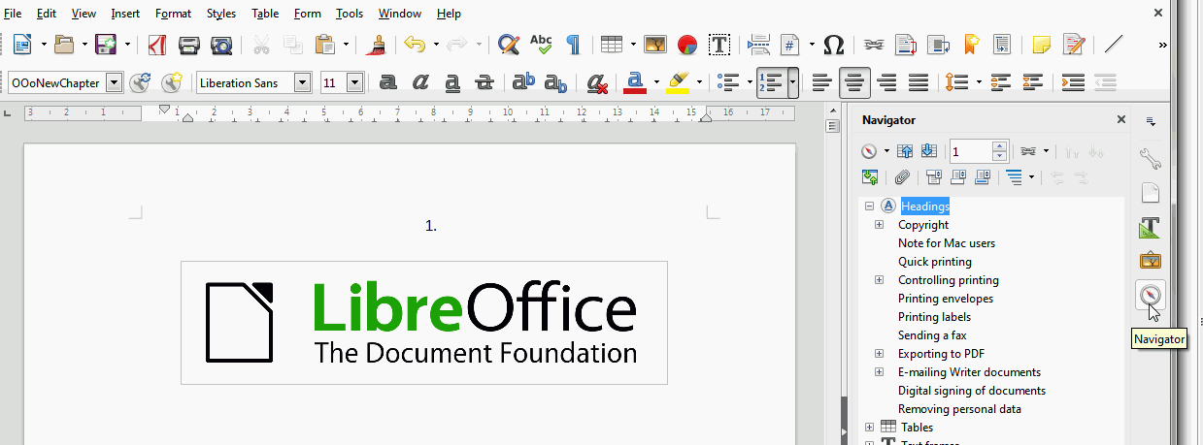Expand the Controlling printing node
Viewport: 1203px width, 445px height.
coord(880,280)
